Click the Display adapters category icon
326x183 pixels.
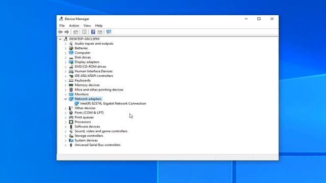pyautogui.click(x=71, y=62)
